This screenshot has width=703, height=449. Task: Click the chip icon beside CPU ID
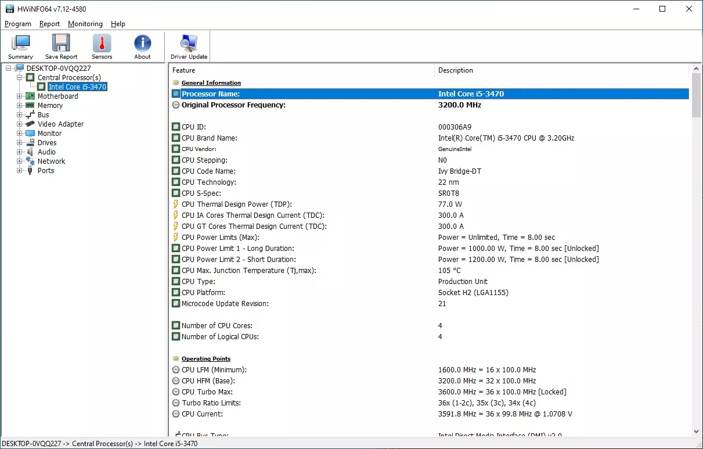[176, 127]
